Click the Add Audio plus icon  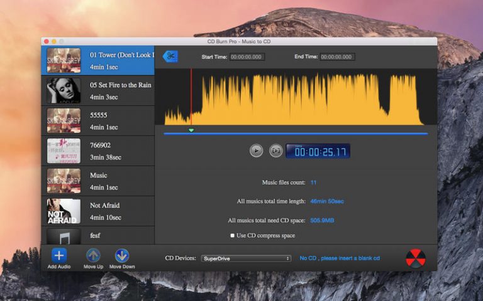[x=59, y=255]
